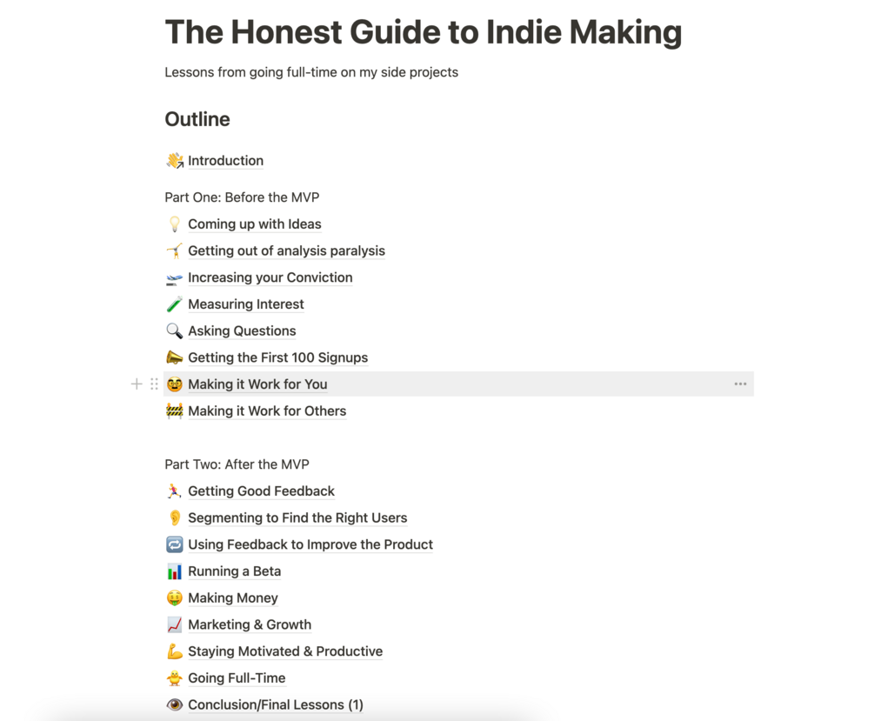The height and width of the screenshot is (721, 874).
Task: Open the Introduction page link
Action: [225, 161]
